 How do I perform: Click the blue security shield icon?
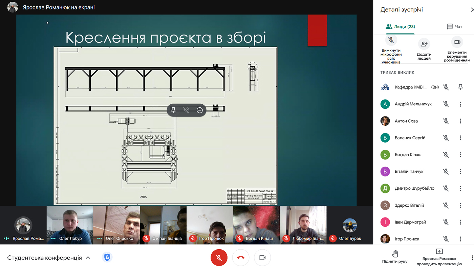click(107, 257)
